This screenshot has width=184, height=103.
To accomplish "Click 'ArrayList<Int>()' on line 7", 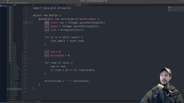I will click(72, 30).
